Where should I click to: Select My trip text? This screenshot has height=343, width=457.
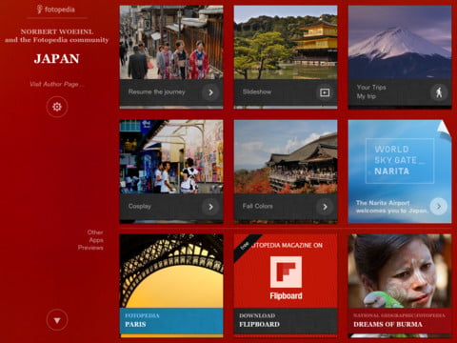[x=367, y=96]
